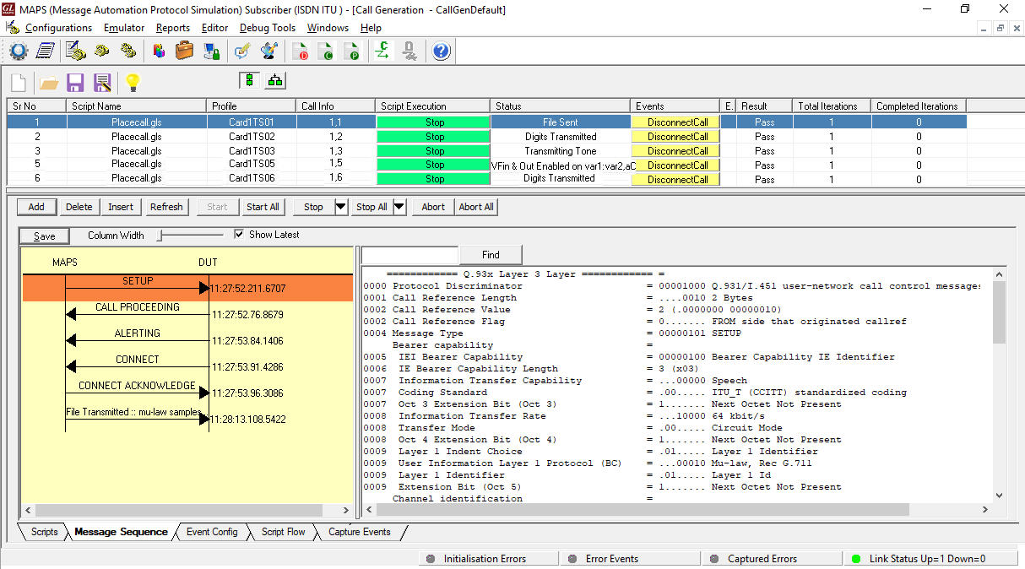Click the Script Name column header
1025x569 pixels.
pos(136,106)
